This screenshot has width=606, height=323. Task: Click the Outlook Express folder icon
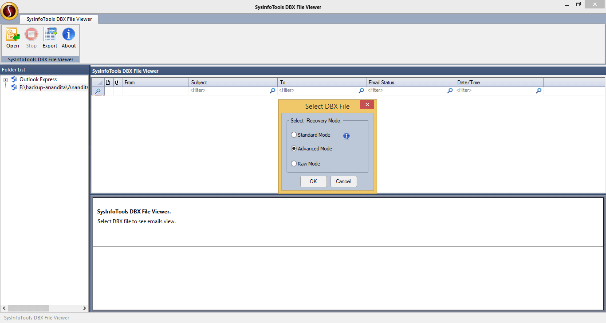pyautogui.click(x=14, y=79)
